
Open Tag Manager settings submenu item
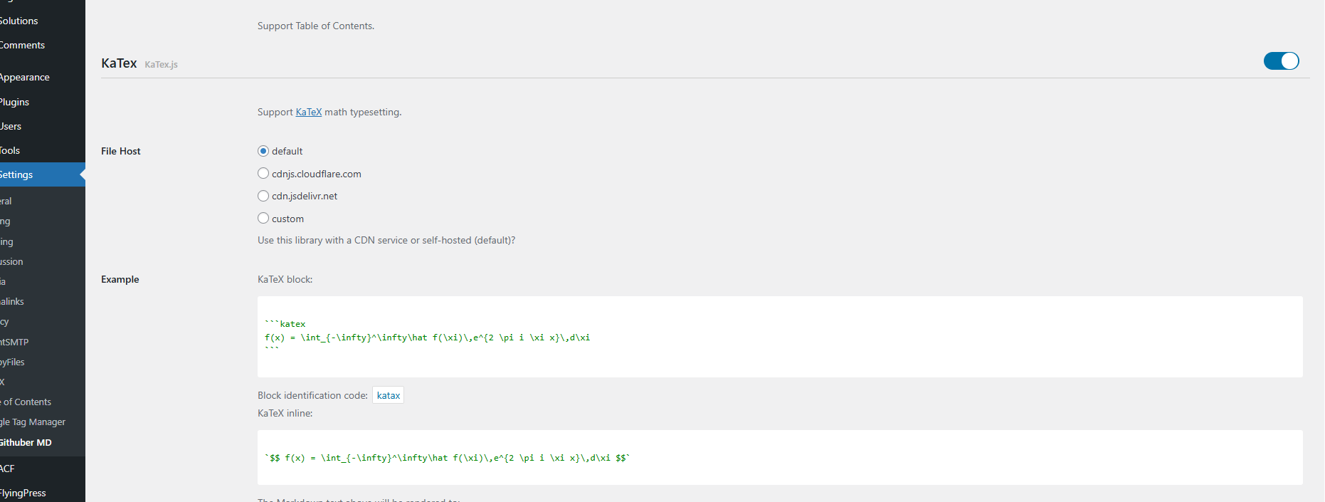[x=33, y=422]
